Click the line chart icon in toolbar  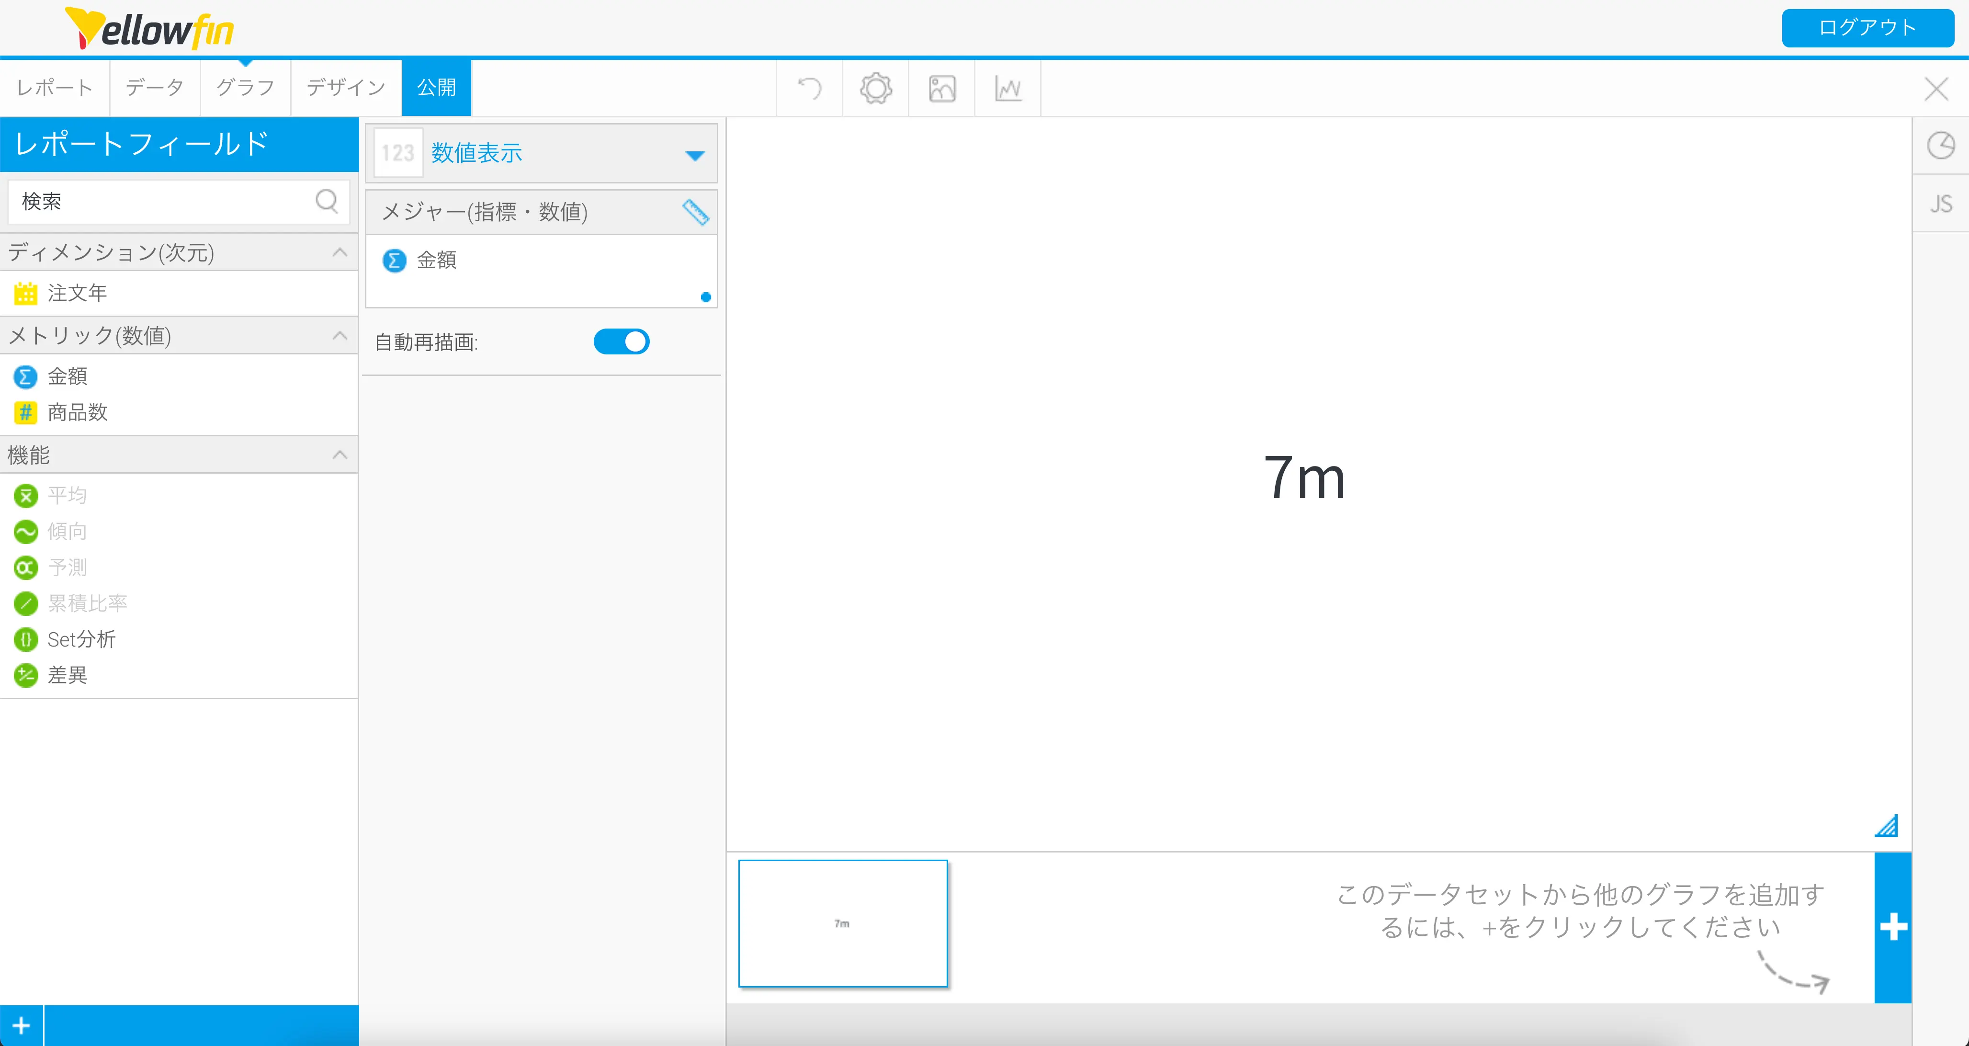(1008, 89)
